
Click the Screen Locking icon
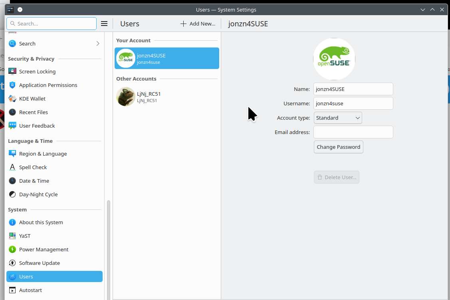[12, 71]
